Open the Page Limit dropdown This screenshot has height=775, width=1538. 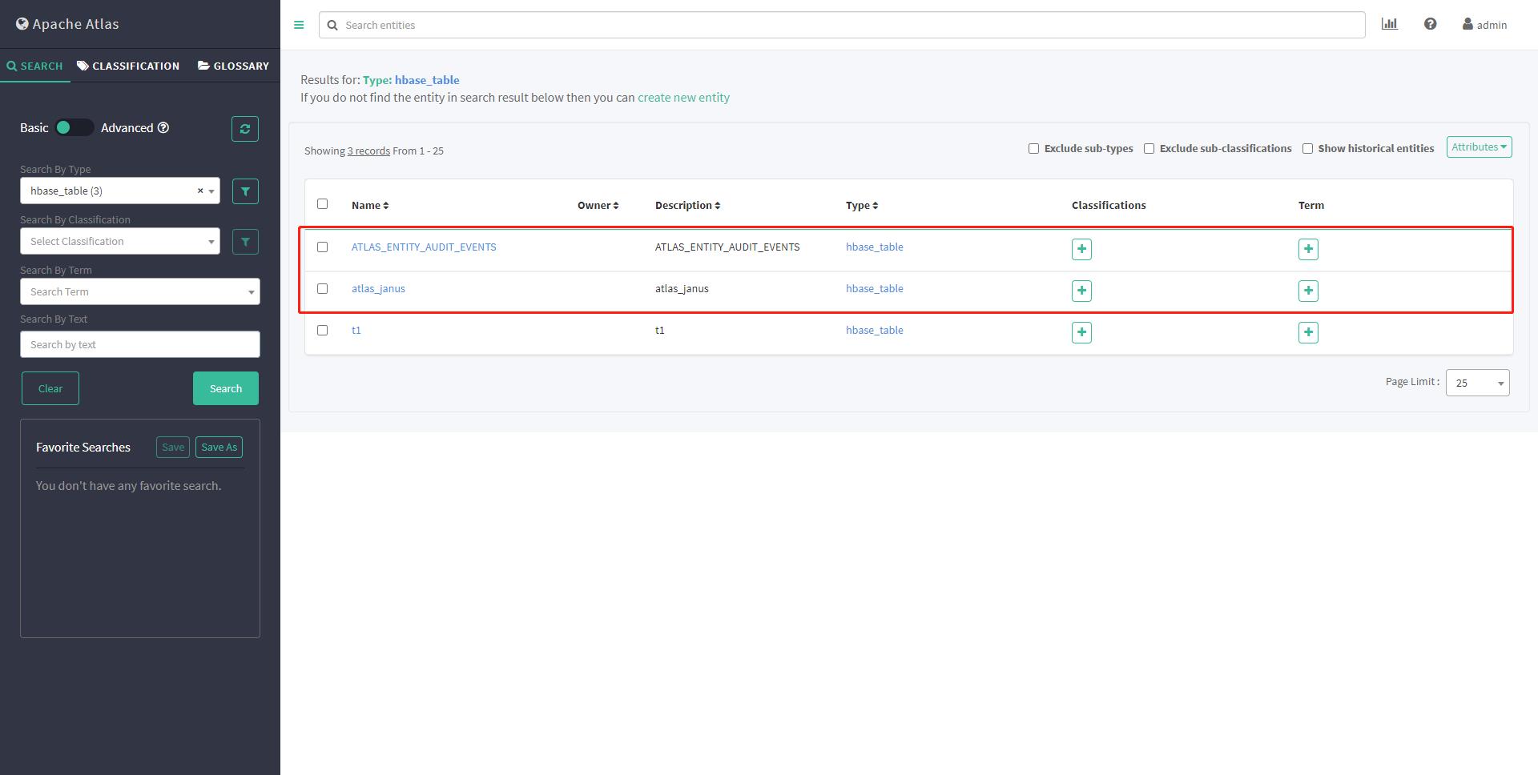click(x=1478, y=383)
